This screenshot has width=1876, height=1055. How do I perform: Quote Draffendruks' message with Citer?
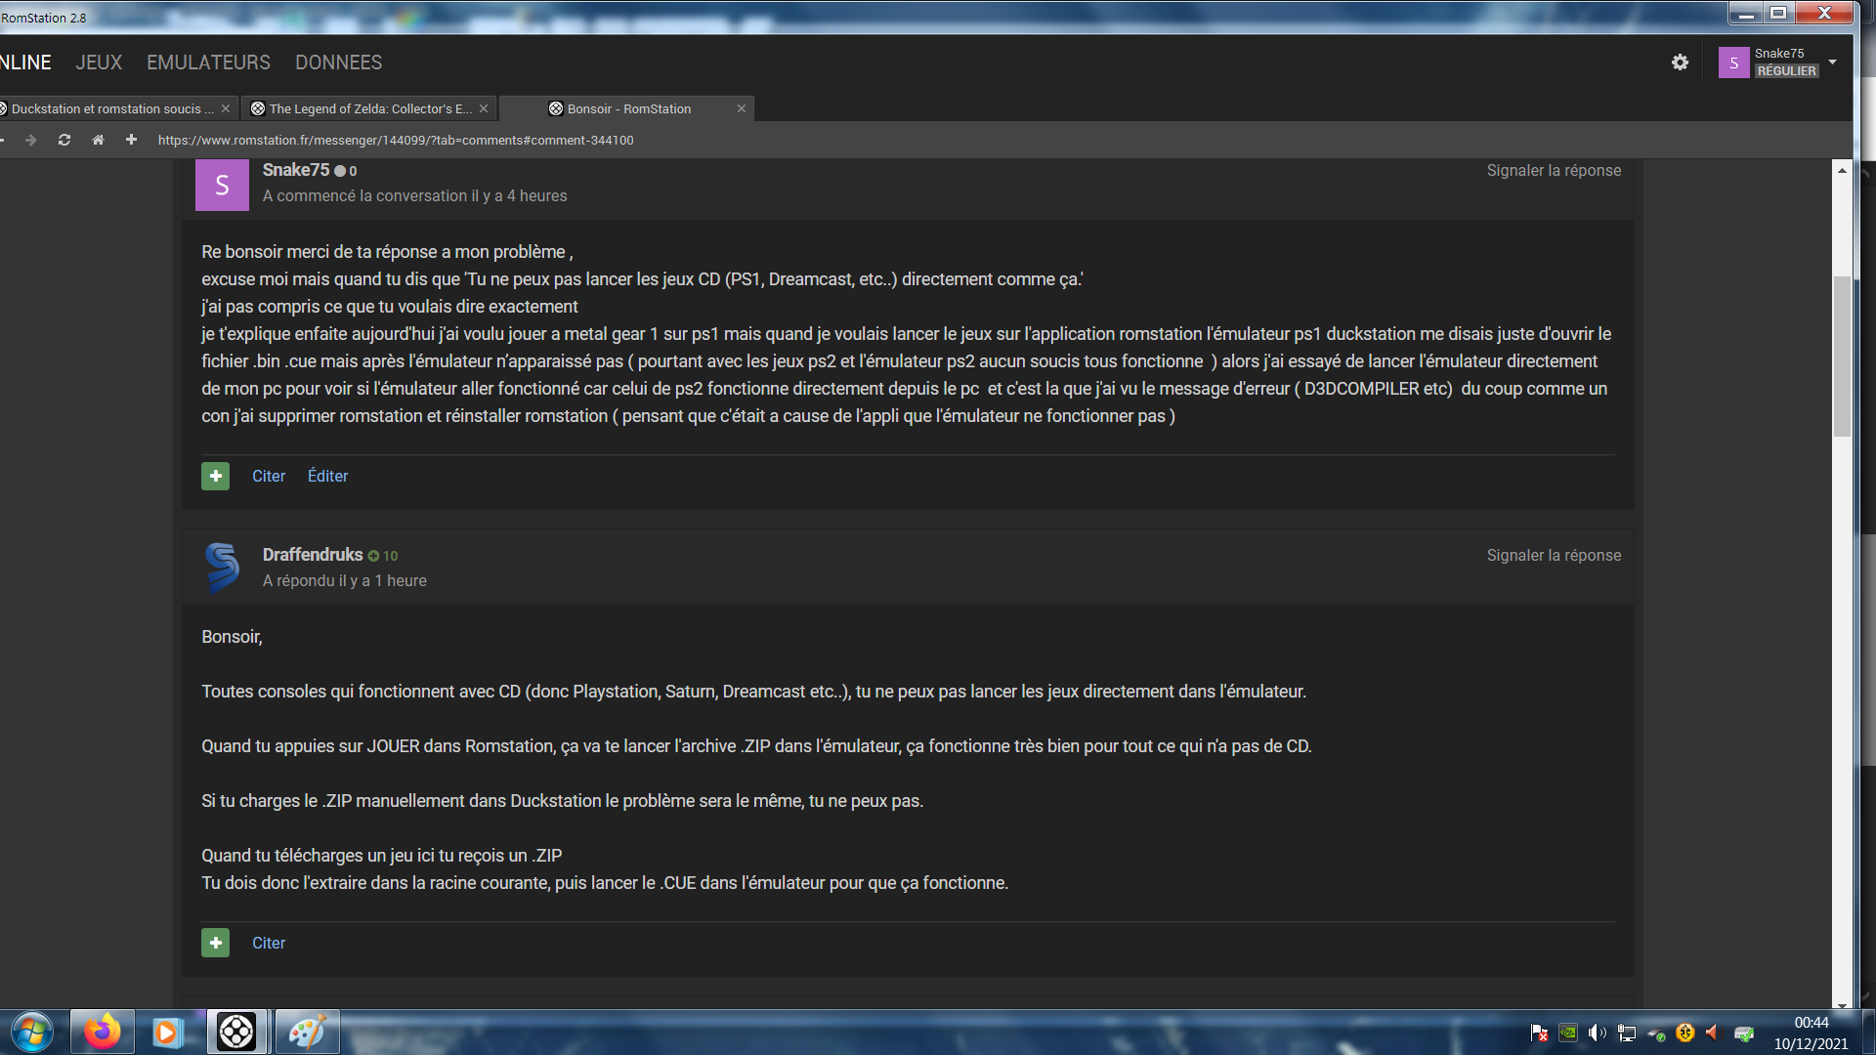click(269, 943)
